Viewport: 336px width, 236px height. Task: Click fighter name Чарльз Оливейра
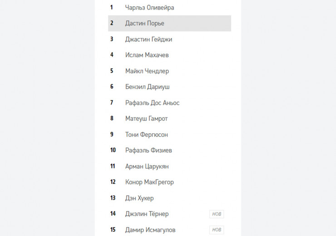[x=149, y=8]
